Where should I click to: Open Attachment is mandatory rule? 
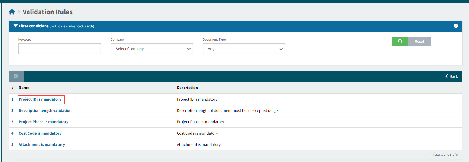[x=42, y=145]
